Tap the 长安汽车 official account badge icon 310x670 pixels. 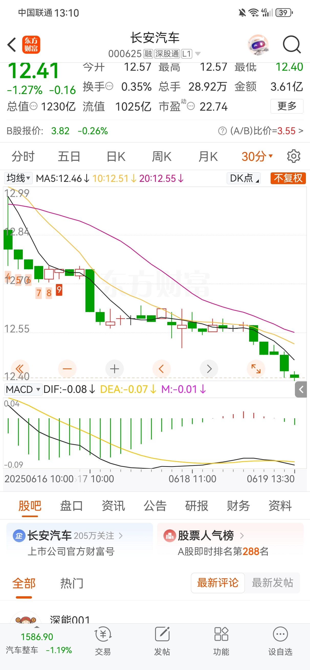pyautogui.click(x=19, y=536)
